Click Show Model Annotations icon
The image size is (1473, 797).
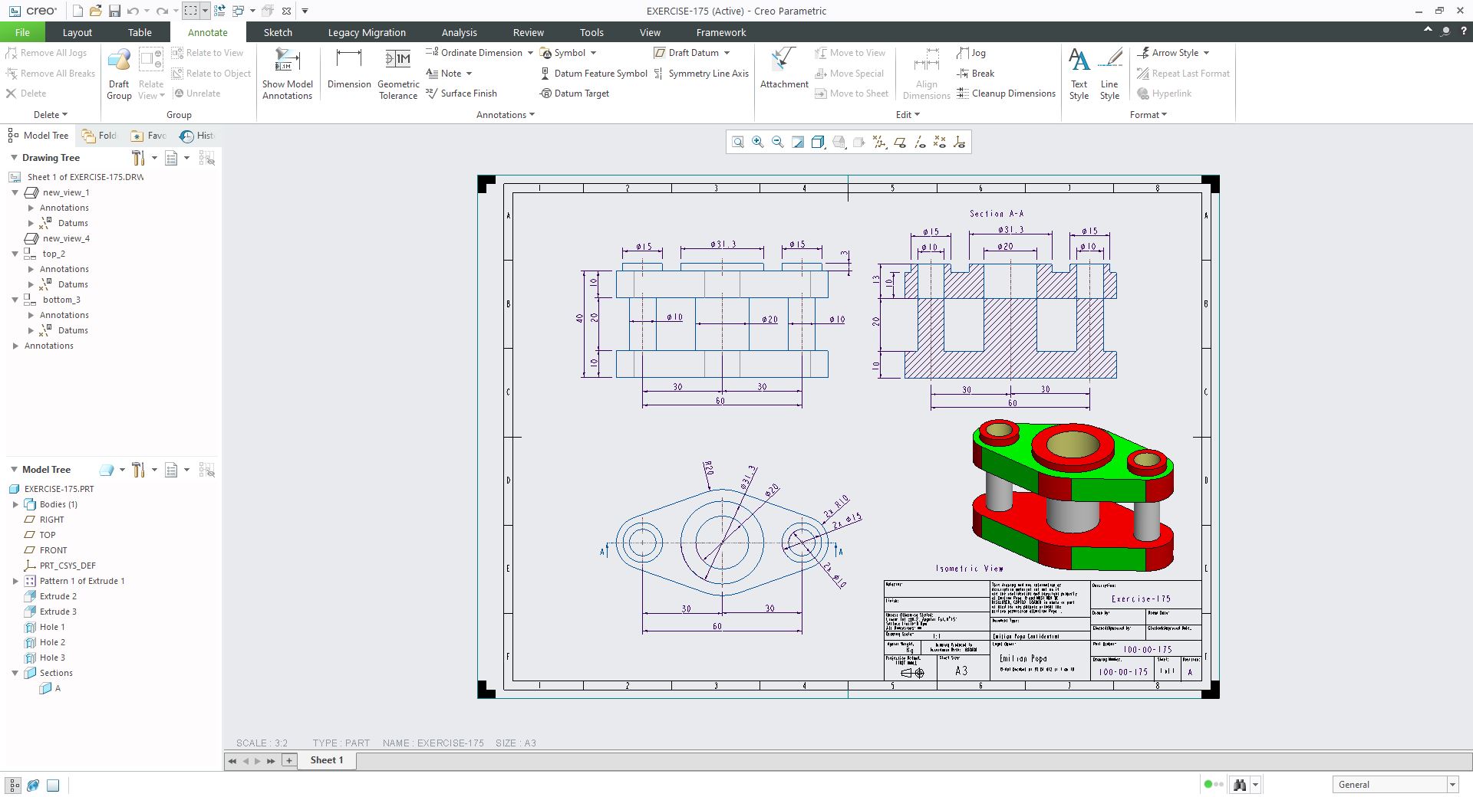tap(288, 74)
